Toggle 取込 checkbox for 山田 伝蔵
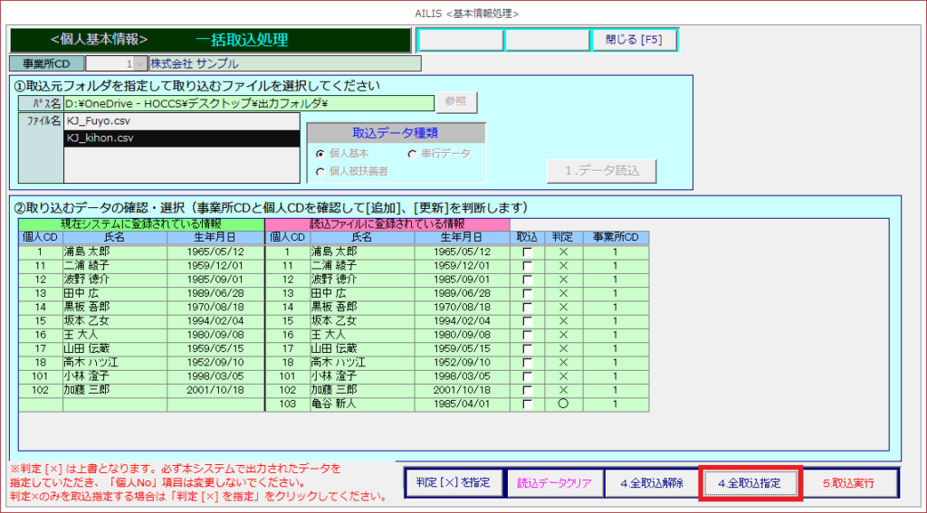The width and height of the screenshot is (927, 513). pos(527,348)
